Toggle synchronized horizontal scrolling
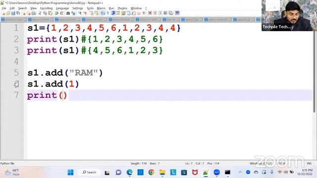This screenshot has width=317, height=178. (x=97, y=13)
